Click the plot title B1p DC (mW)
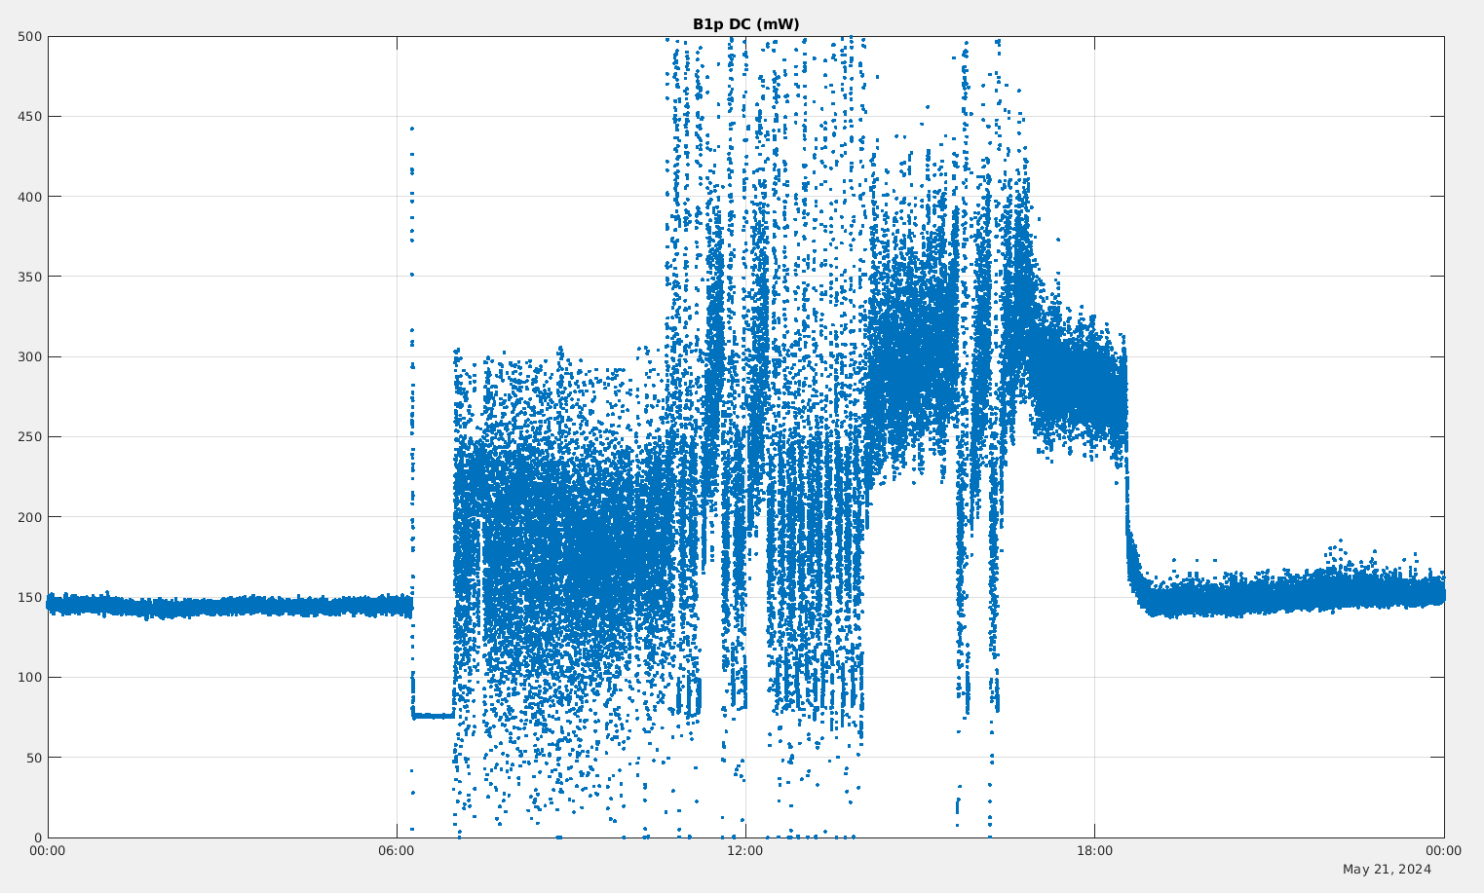This screenshot has height=893, width=1484. pos(745,24)
